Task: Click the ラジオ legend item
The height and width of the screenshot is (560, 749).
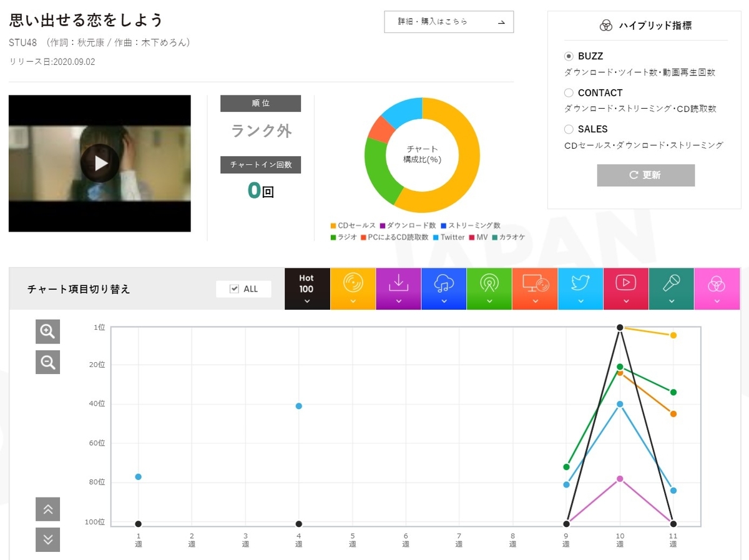Action: tap(343, 237)
